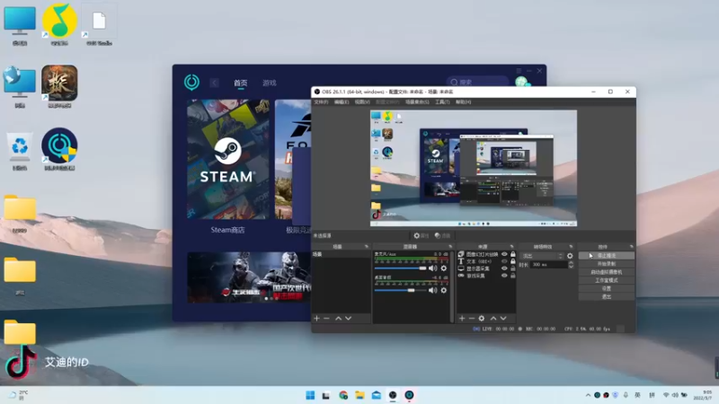Toggle visibility of 游戏采集 source
Screen dimensions: 719x404
tap(504, 276)
